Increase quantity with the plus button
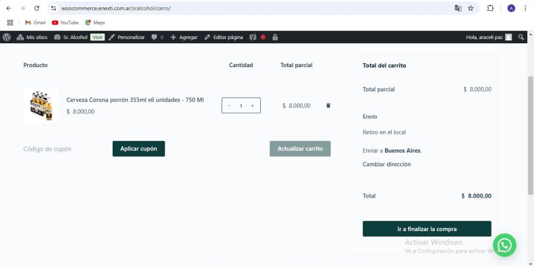 click(252, 106)
